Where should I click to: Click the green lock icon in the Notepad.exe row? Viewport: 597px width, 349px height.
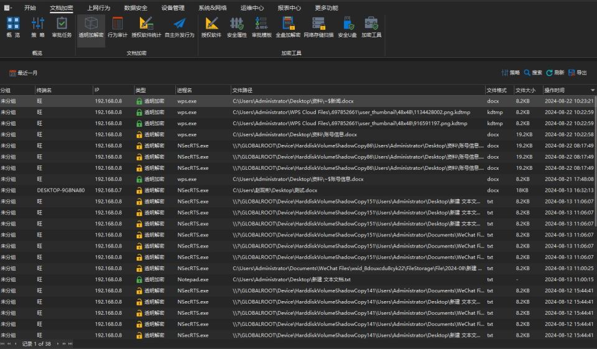point(139,280)
